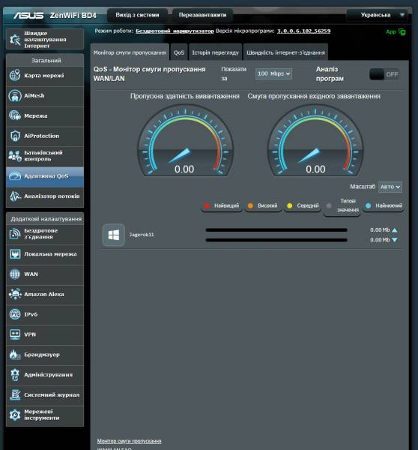Click the Батьківський контроль people icon
The image size is (418, 450).
pos(15,156)
